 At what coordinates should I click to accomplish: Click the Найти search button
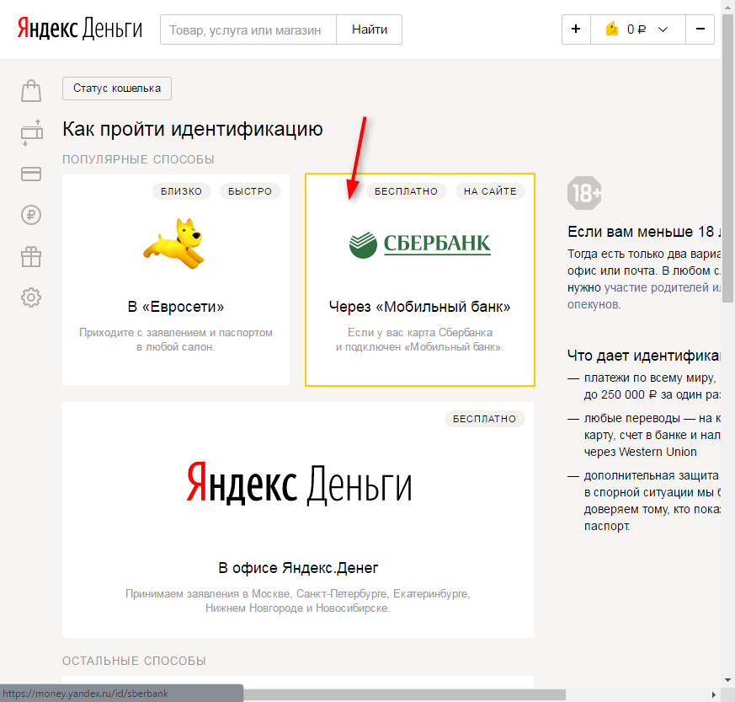pyautogui.click(x=370, y=29)
